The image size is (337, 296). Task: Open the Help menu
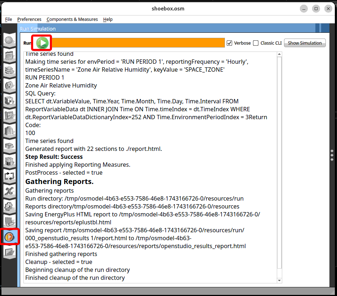[x=108, y=19]
